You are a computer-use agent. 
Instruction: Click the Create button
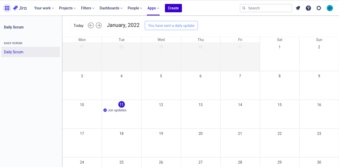pos(173,8)
